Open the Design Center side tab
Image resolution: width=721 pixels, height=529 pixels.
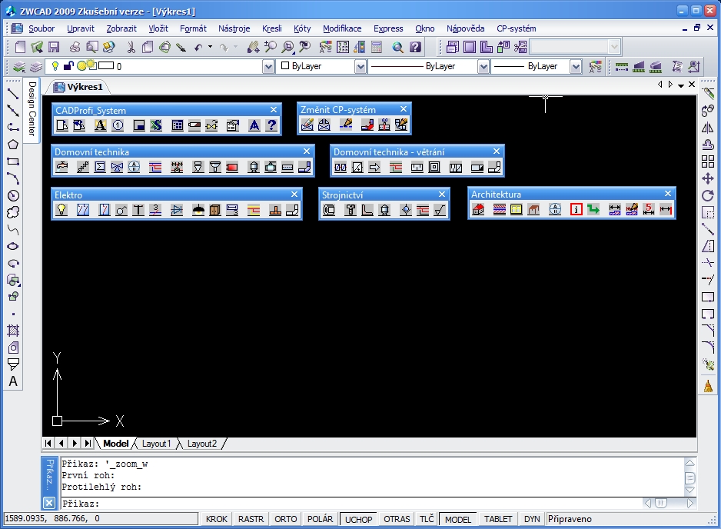[32, 108]
